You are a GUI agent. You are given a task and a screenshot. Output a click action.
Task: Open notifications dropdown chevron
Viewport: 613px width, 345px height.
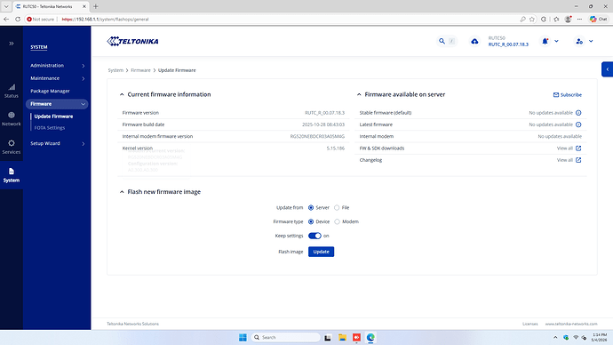click(556, 41)
